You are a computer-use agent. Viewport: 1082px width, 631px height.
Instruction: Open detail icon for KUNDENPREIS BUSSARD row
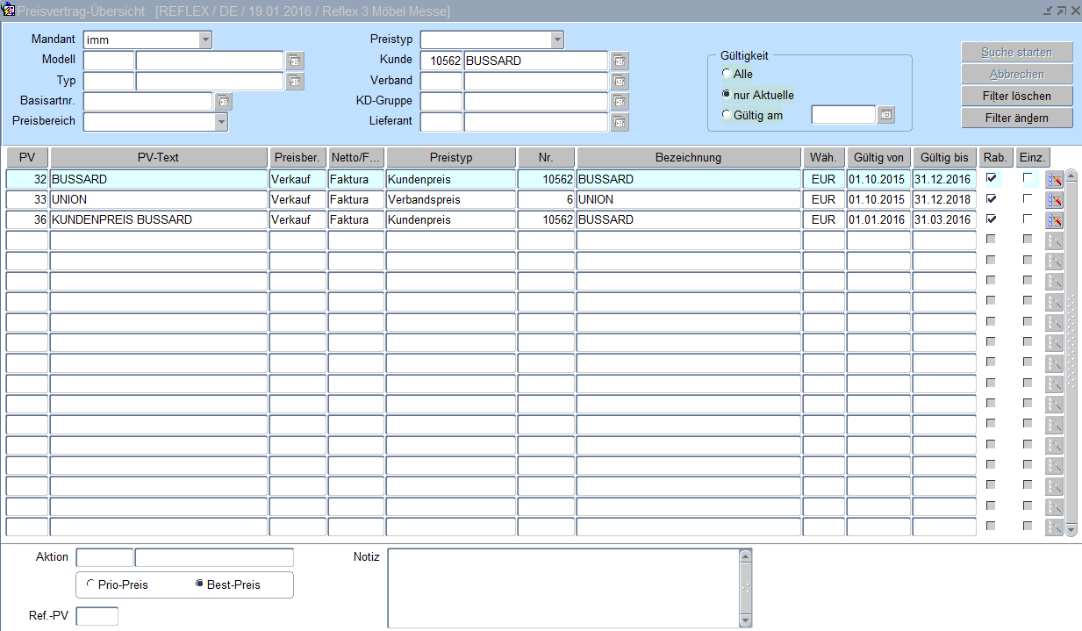point(1054,220)
